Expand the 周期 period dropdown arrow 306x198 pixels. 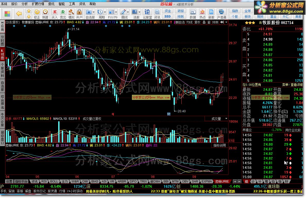click(105, 12)
